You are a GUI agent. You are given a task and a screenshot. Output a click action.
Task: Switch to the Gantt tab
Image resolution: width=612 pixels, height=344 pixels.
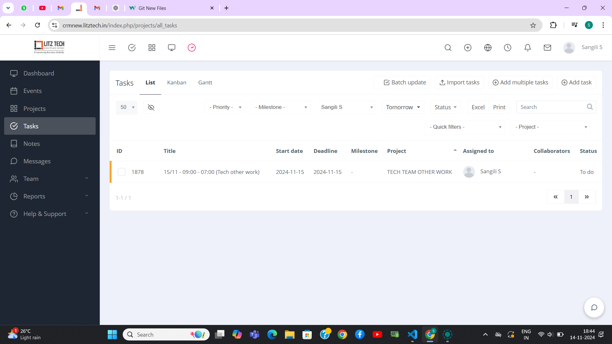point(205,82)
